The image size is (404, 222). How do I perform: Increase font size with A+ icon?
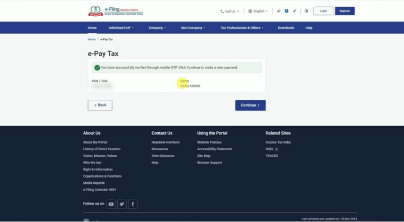tap(295, 11)
